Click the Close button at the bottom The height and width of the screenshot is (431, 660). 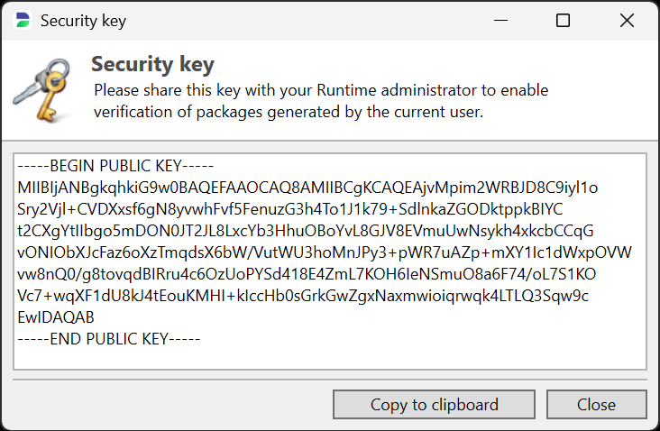click(596, 405)
